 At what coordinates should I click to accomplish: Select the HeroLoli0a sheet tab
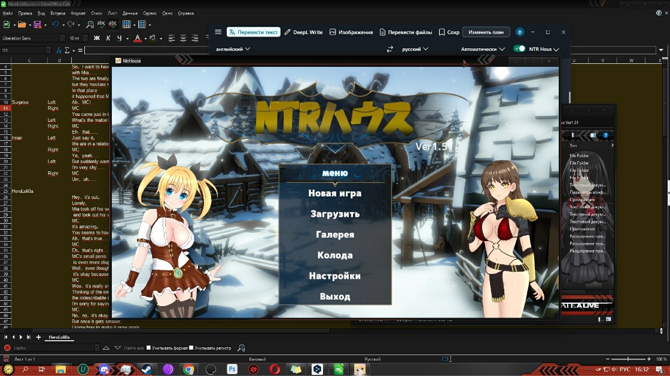[x=59, y=337]
